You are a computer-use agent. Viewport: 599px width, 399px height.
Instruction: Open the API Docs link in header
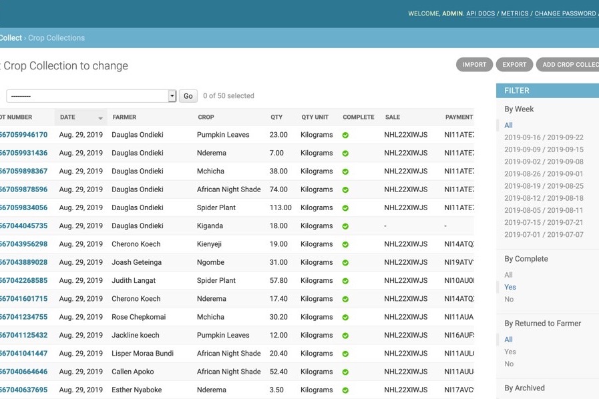click(x=480, y=13)
